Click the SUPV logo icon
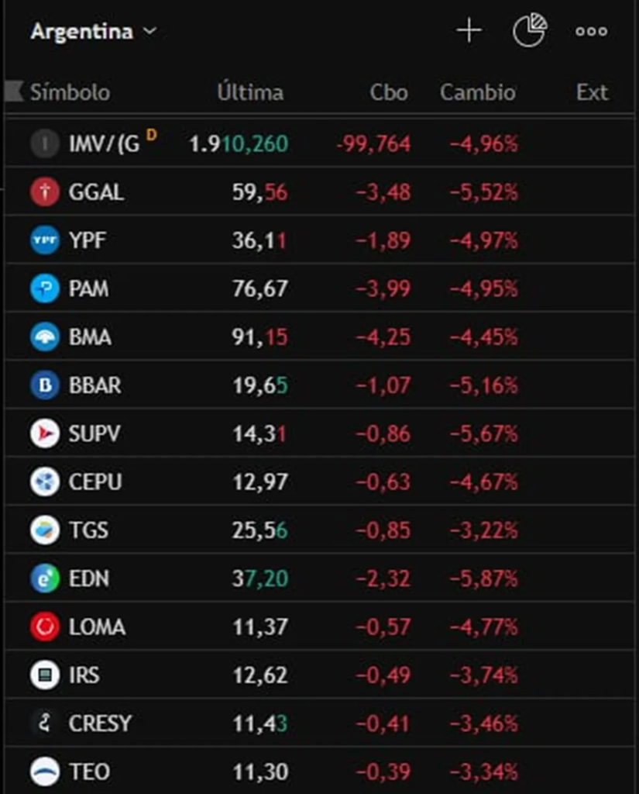 pos(45,433)
